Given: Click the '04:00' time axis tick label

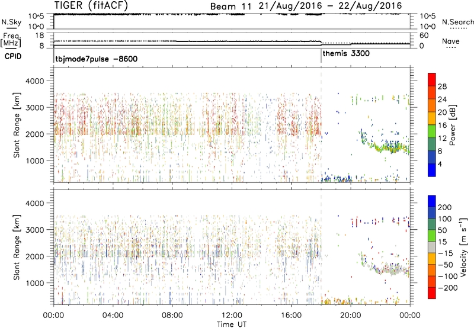Looking at the screenshot, I should tap(113, 316).
